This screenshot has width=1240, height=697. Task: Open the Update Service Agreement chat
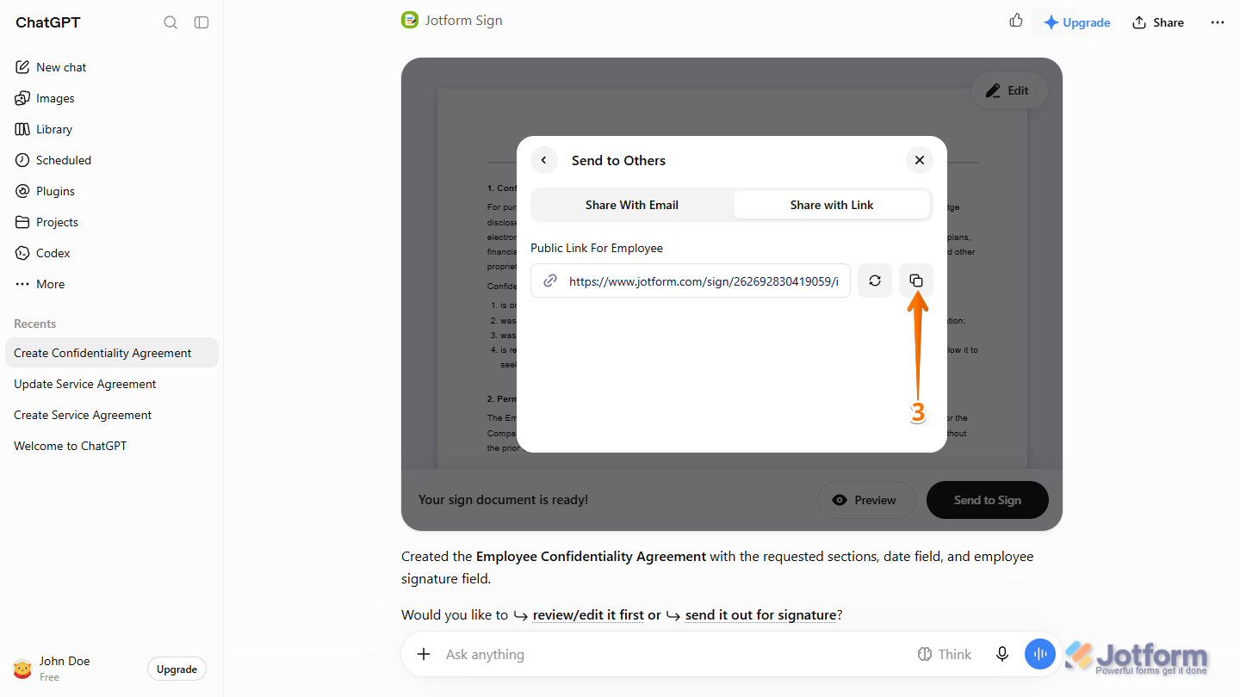112,384
